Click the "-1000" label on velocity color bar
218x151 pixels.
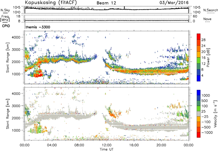pos(207,132)
